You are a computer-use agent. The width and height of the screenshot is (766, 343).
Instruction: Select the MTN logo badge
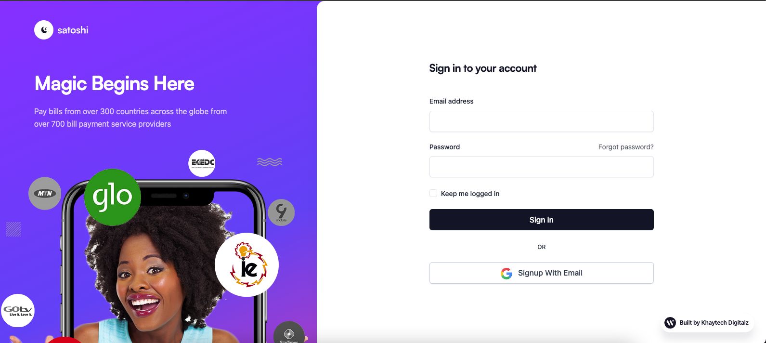coord(45,193)
